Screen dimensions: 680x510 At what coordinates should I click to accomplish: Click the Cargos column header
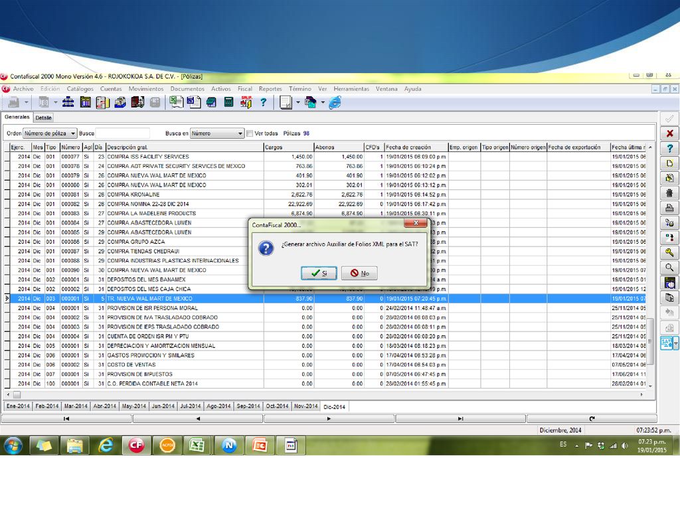pos(289,147)
